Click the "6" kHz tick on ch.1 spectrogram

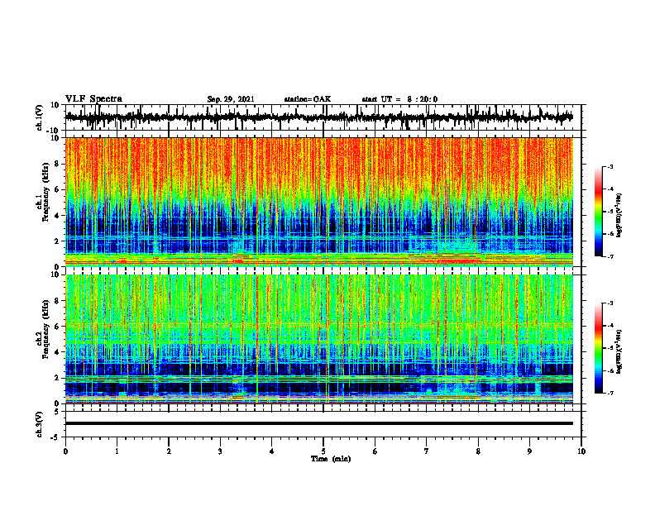[57, 189]
